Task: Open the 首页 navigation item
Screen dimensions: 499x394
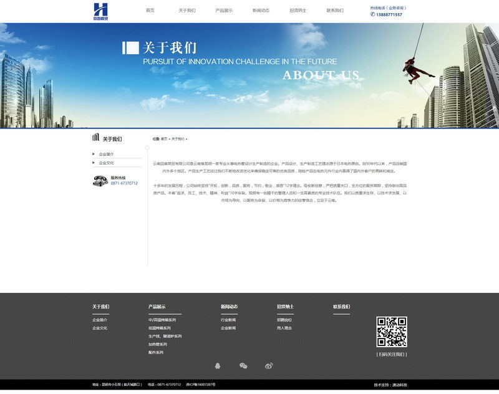Action: (150, 11)
